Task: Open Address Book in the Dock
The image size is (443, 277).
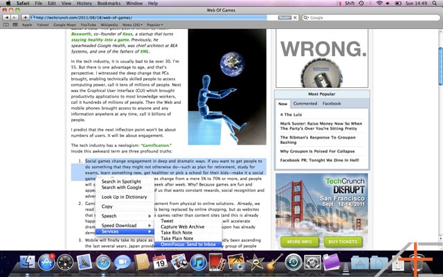Action: tap(141, 262)
